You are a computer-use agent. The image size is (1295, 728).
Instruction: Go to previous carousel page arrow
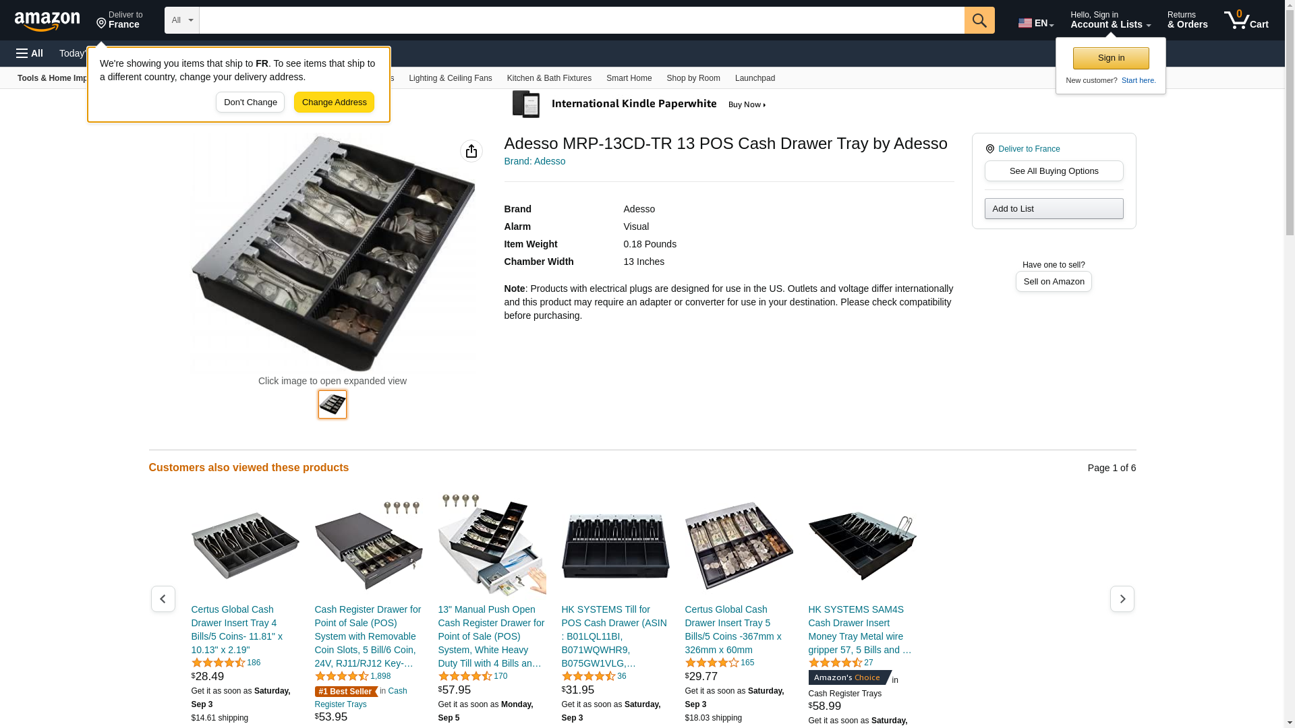163,599
